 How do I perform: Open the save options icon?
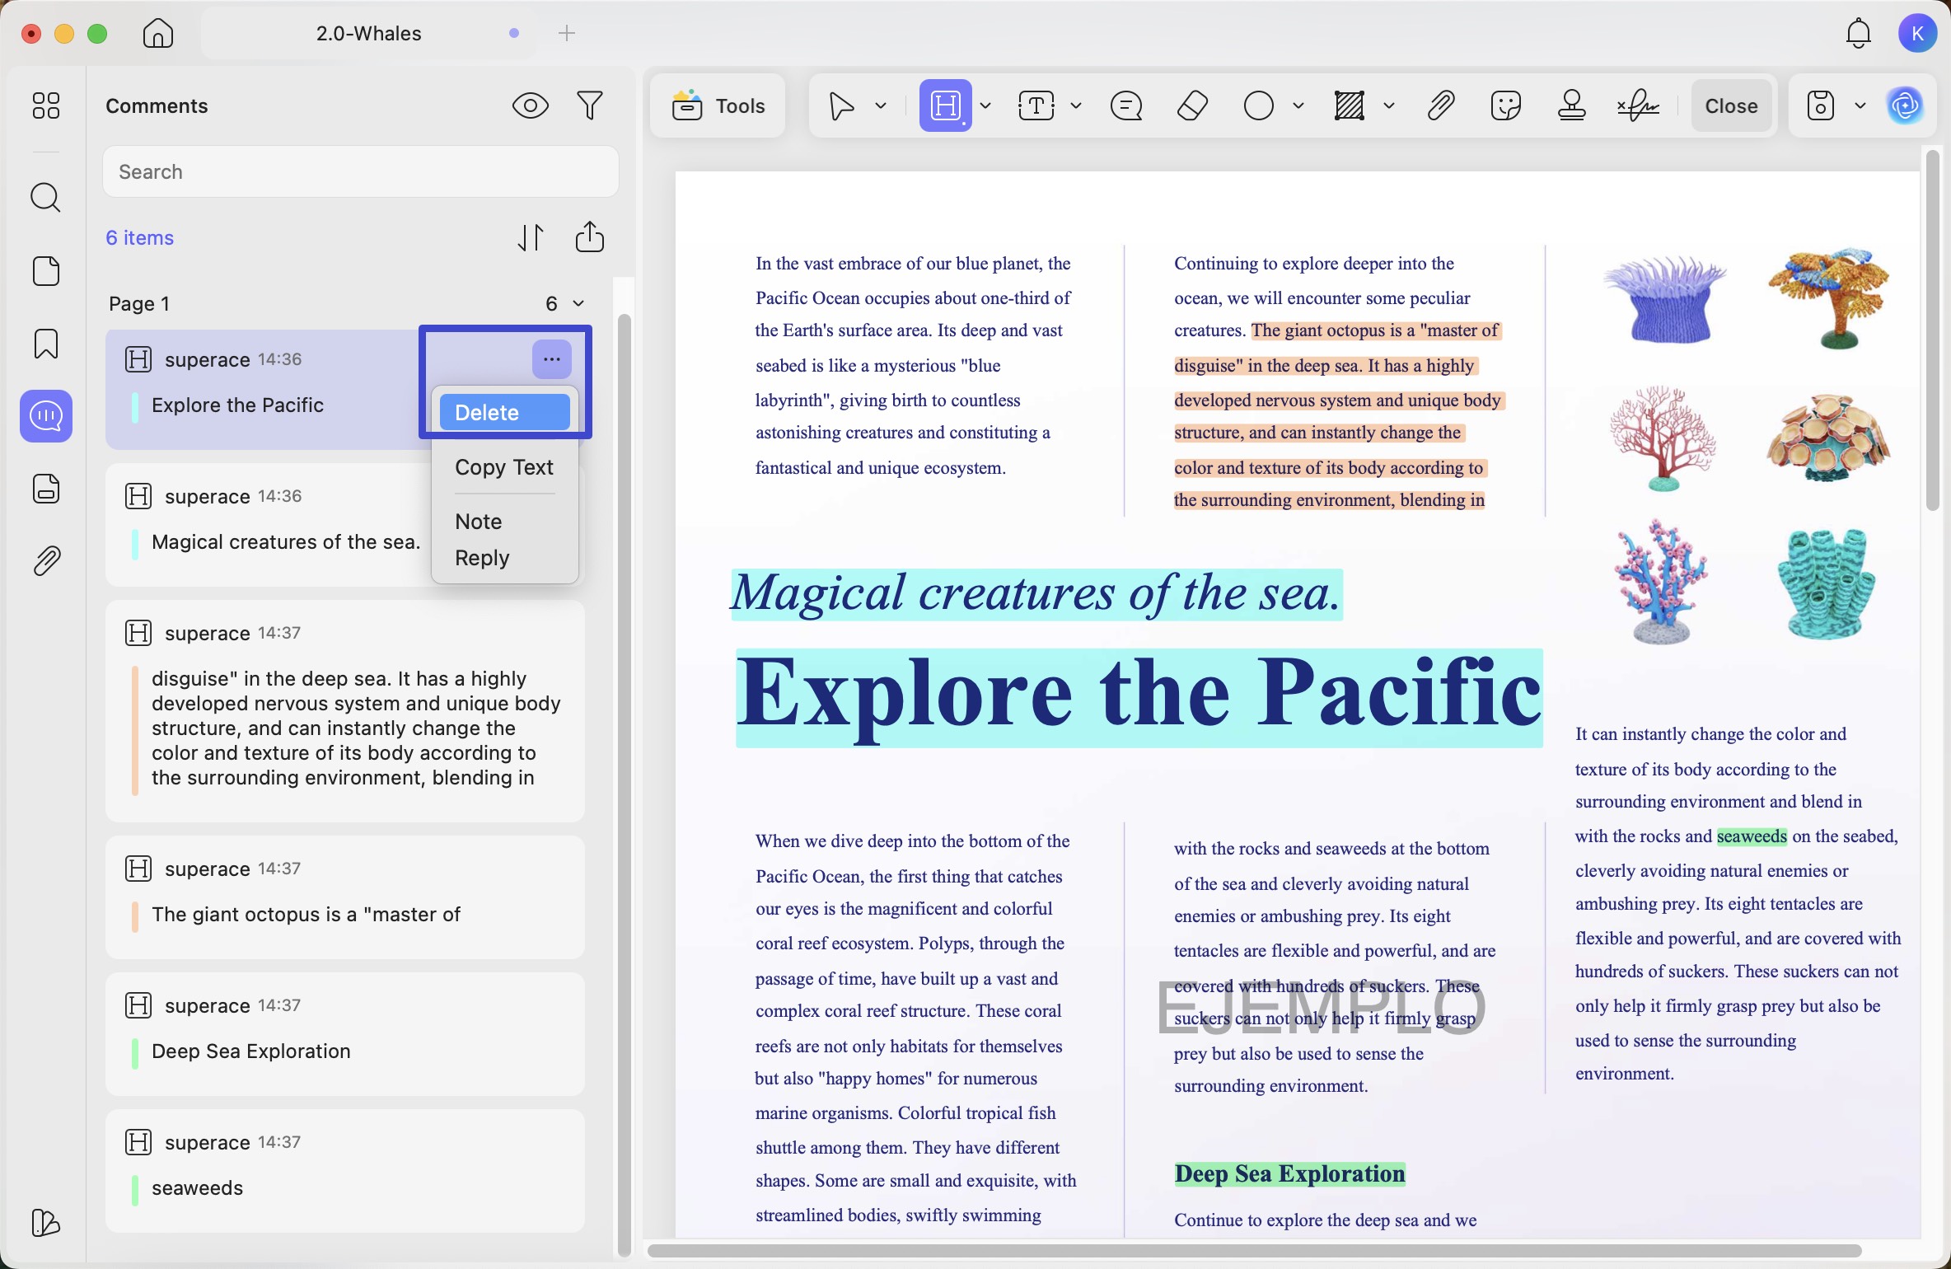[1821, 106]
